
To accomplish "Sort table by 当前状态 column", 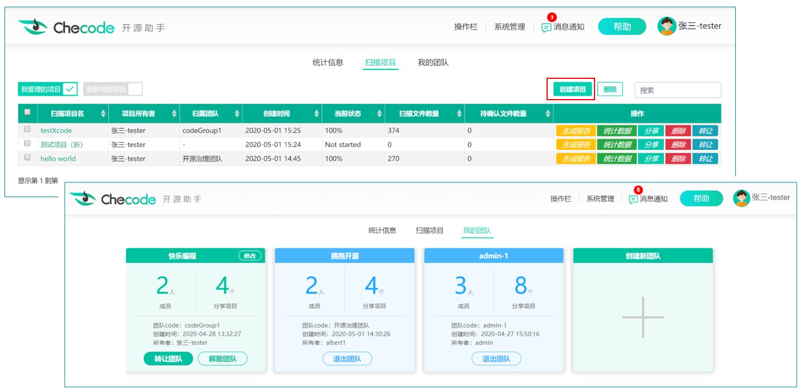I will coord(379,114).
